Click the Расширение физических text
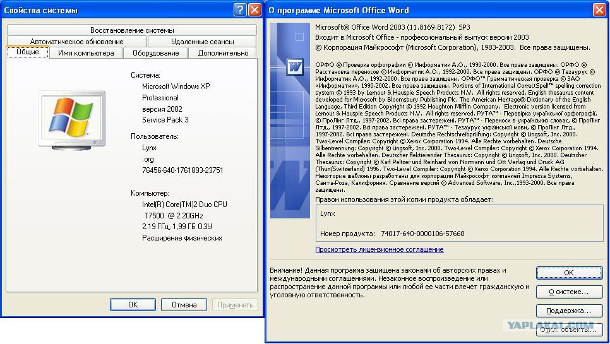 tap(182, 238)
